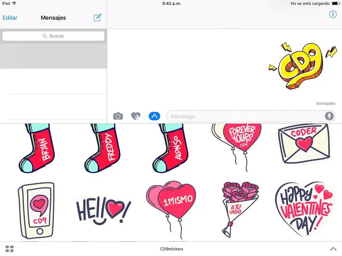Toggle the App Store apps button
This screenshot has width=342, height=256.
pyautogui.click(x=154, y=116)
